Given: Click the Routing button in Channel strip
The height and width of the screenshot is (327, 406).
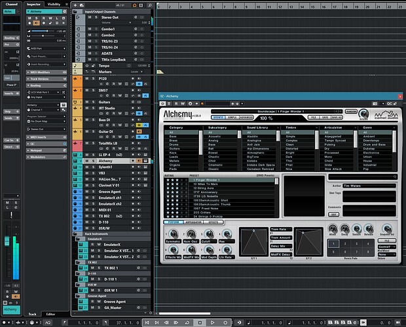Looking at the screenshot, I should (11, 38).
